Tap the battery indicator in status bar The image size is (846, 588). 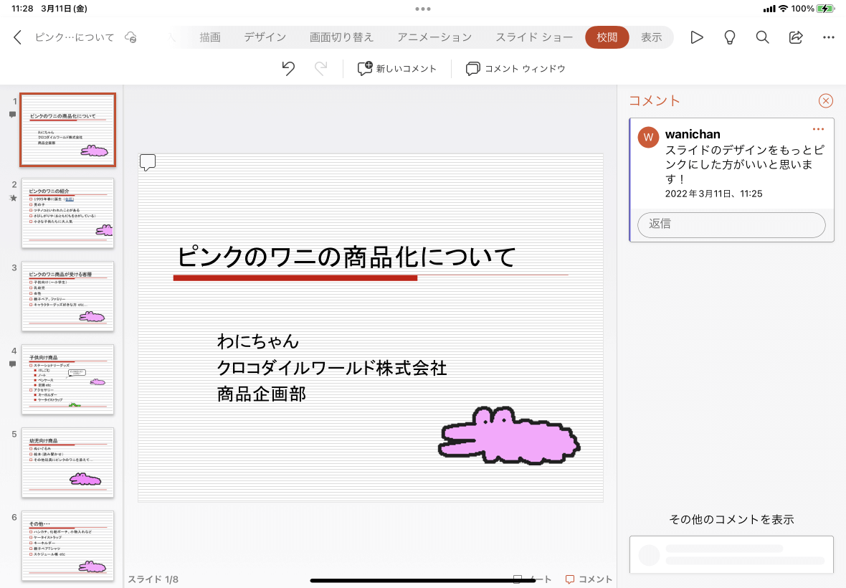(825, 9)
